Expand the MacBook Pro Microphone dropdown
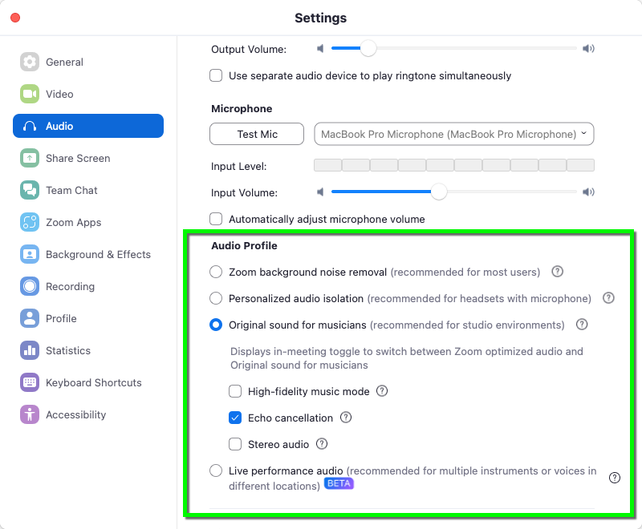Viewport: 642px width, 529px height. [x=453, y=134]
